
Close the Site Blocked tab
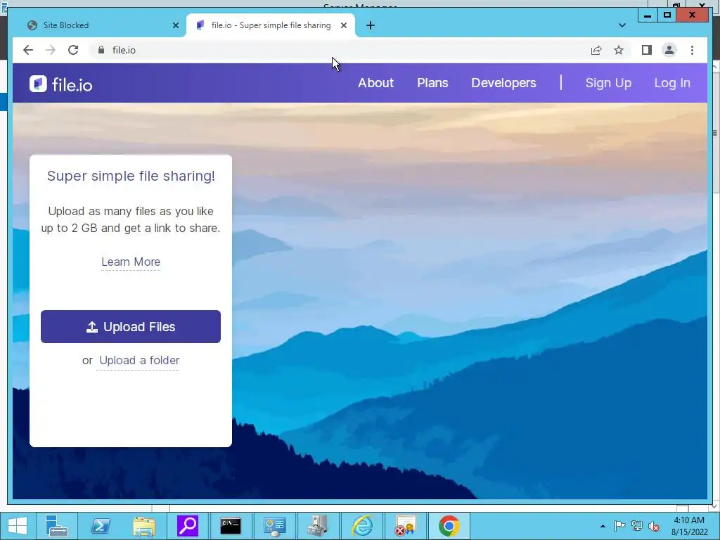(175, 25)
